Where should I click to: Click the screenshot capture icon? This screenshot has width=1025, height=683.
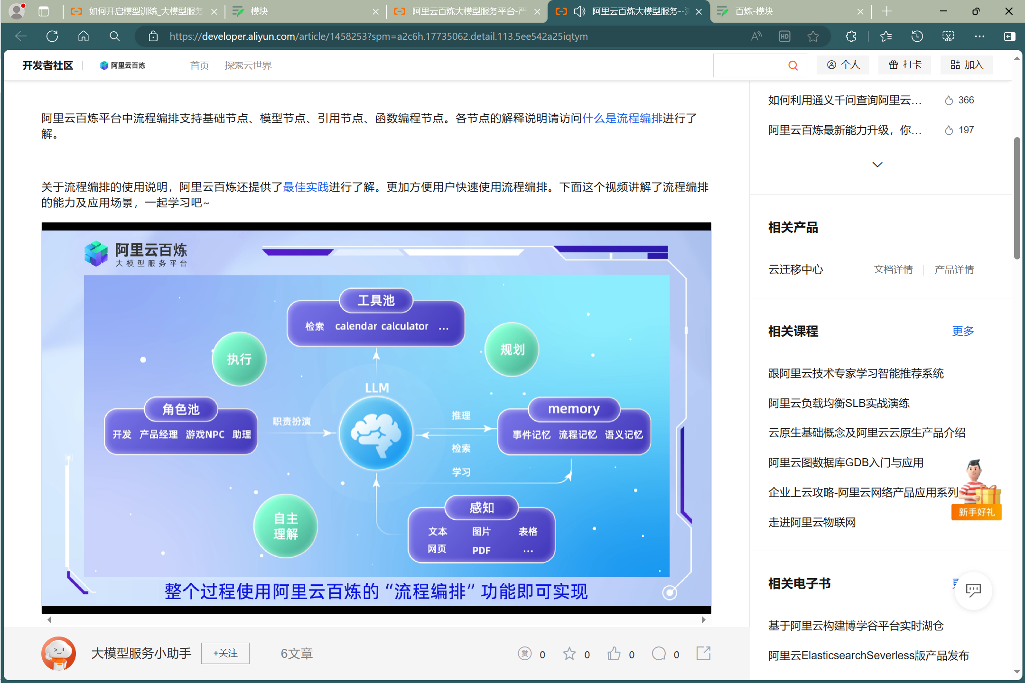coord(948,37)
